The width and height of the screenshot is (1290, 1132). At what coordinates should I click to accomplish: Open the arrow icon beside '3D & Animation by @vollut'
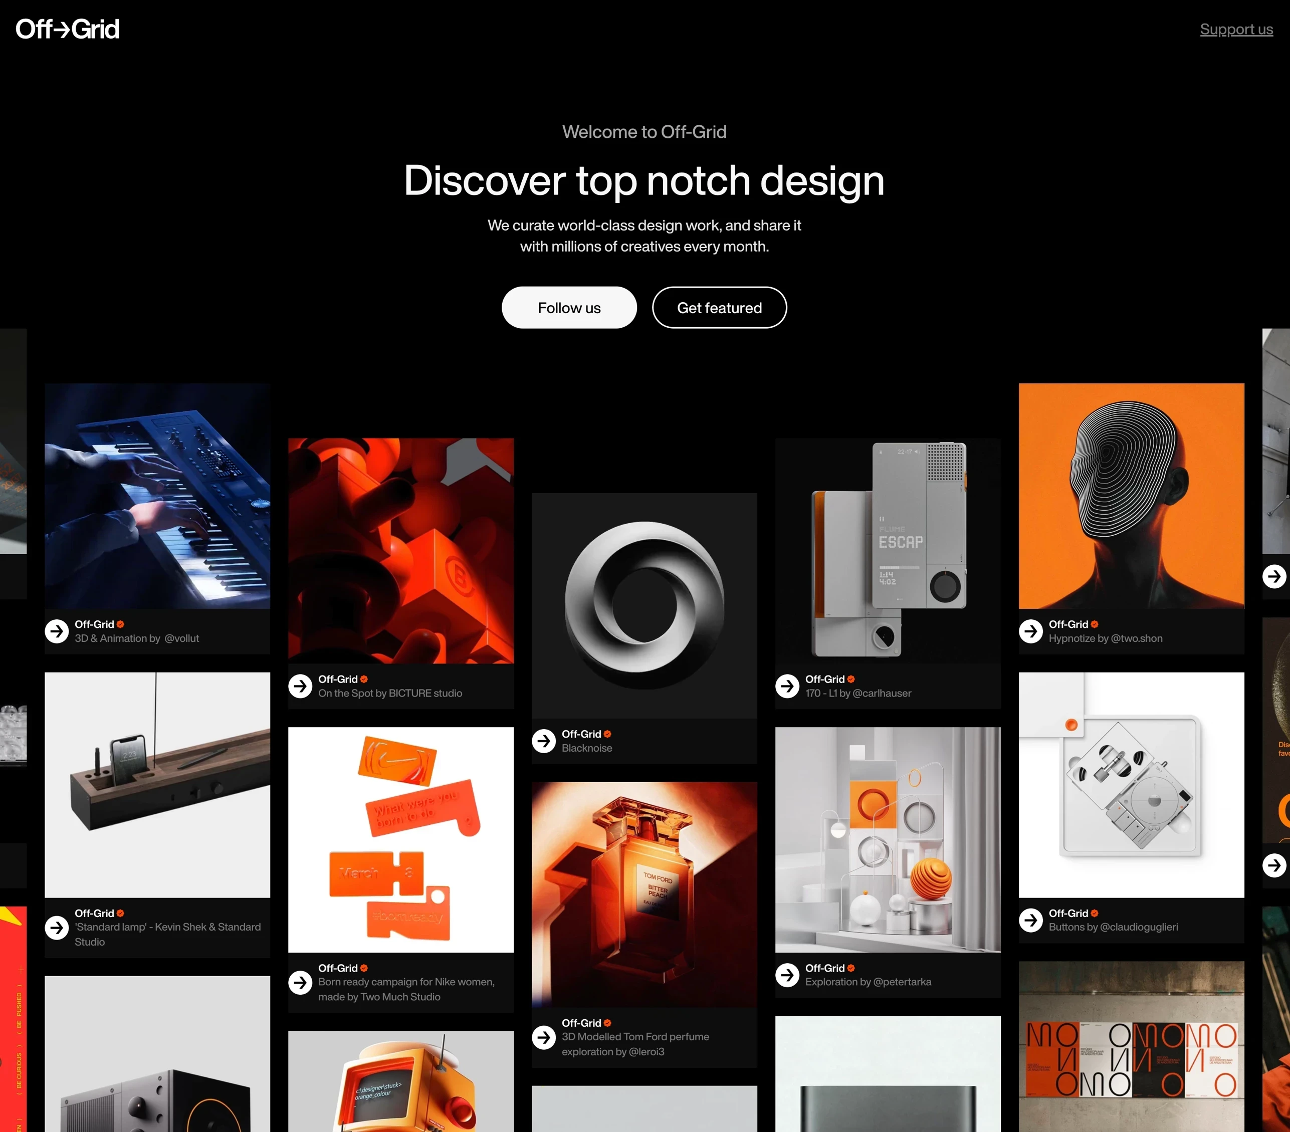coord(57,631)
